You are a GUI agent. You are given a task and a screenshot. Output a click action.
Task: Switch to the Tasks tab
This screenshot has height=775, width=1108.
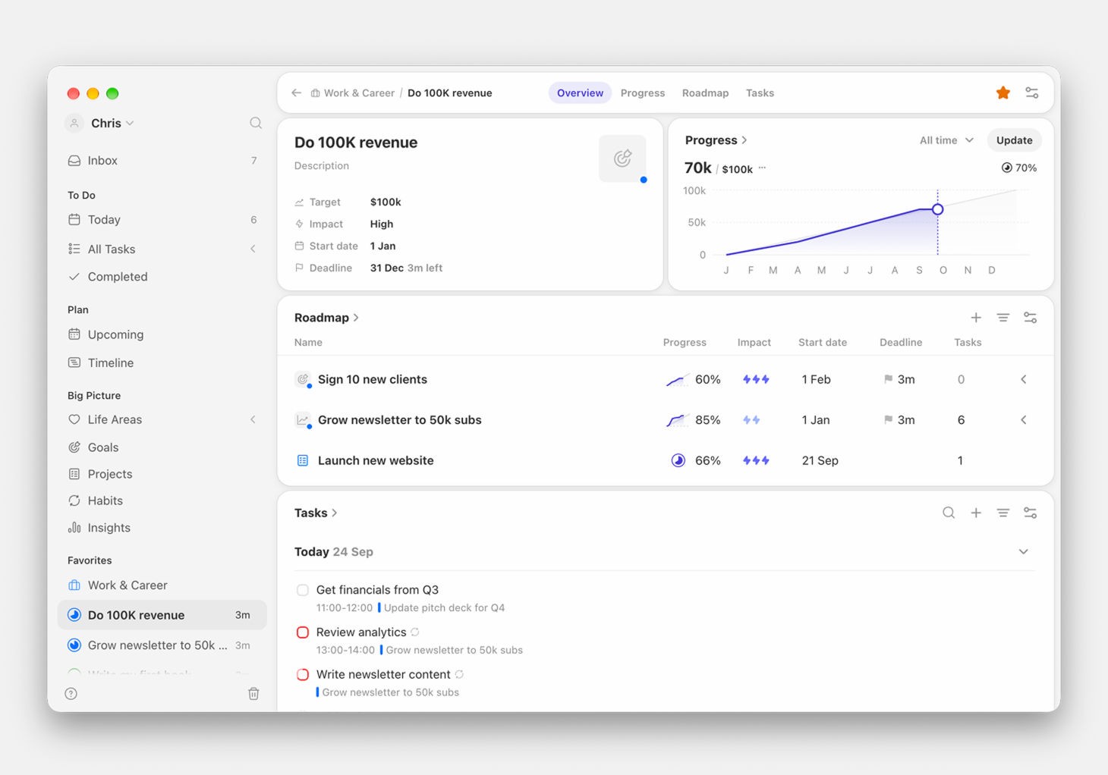click(760, 93)
